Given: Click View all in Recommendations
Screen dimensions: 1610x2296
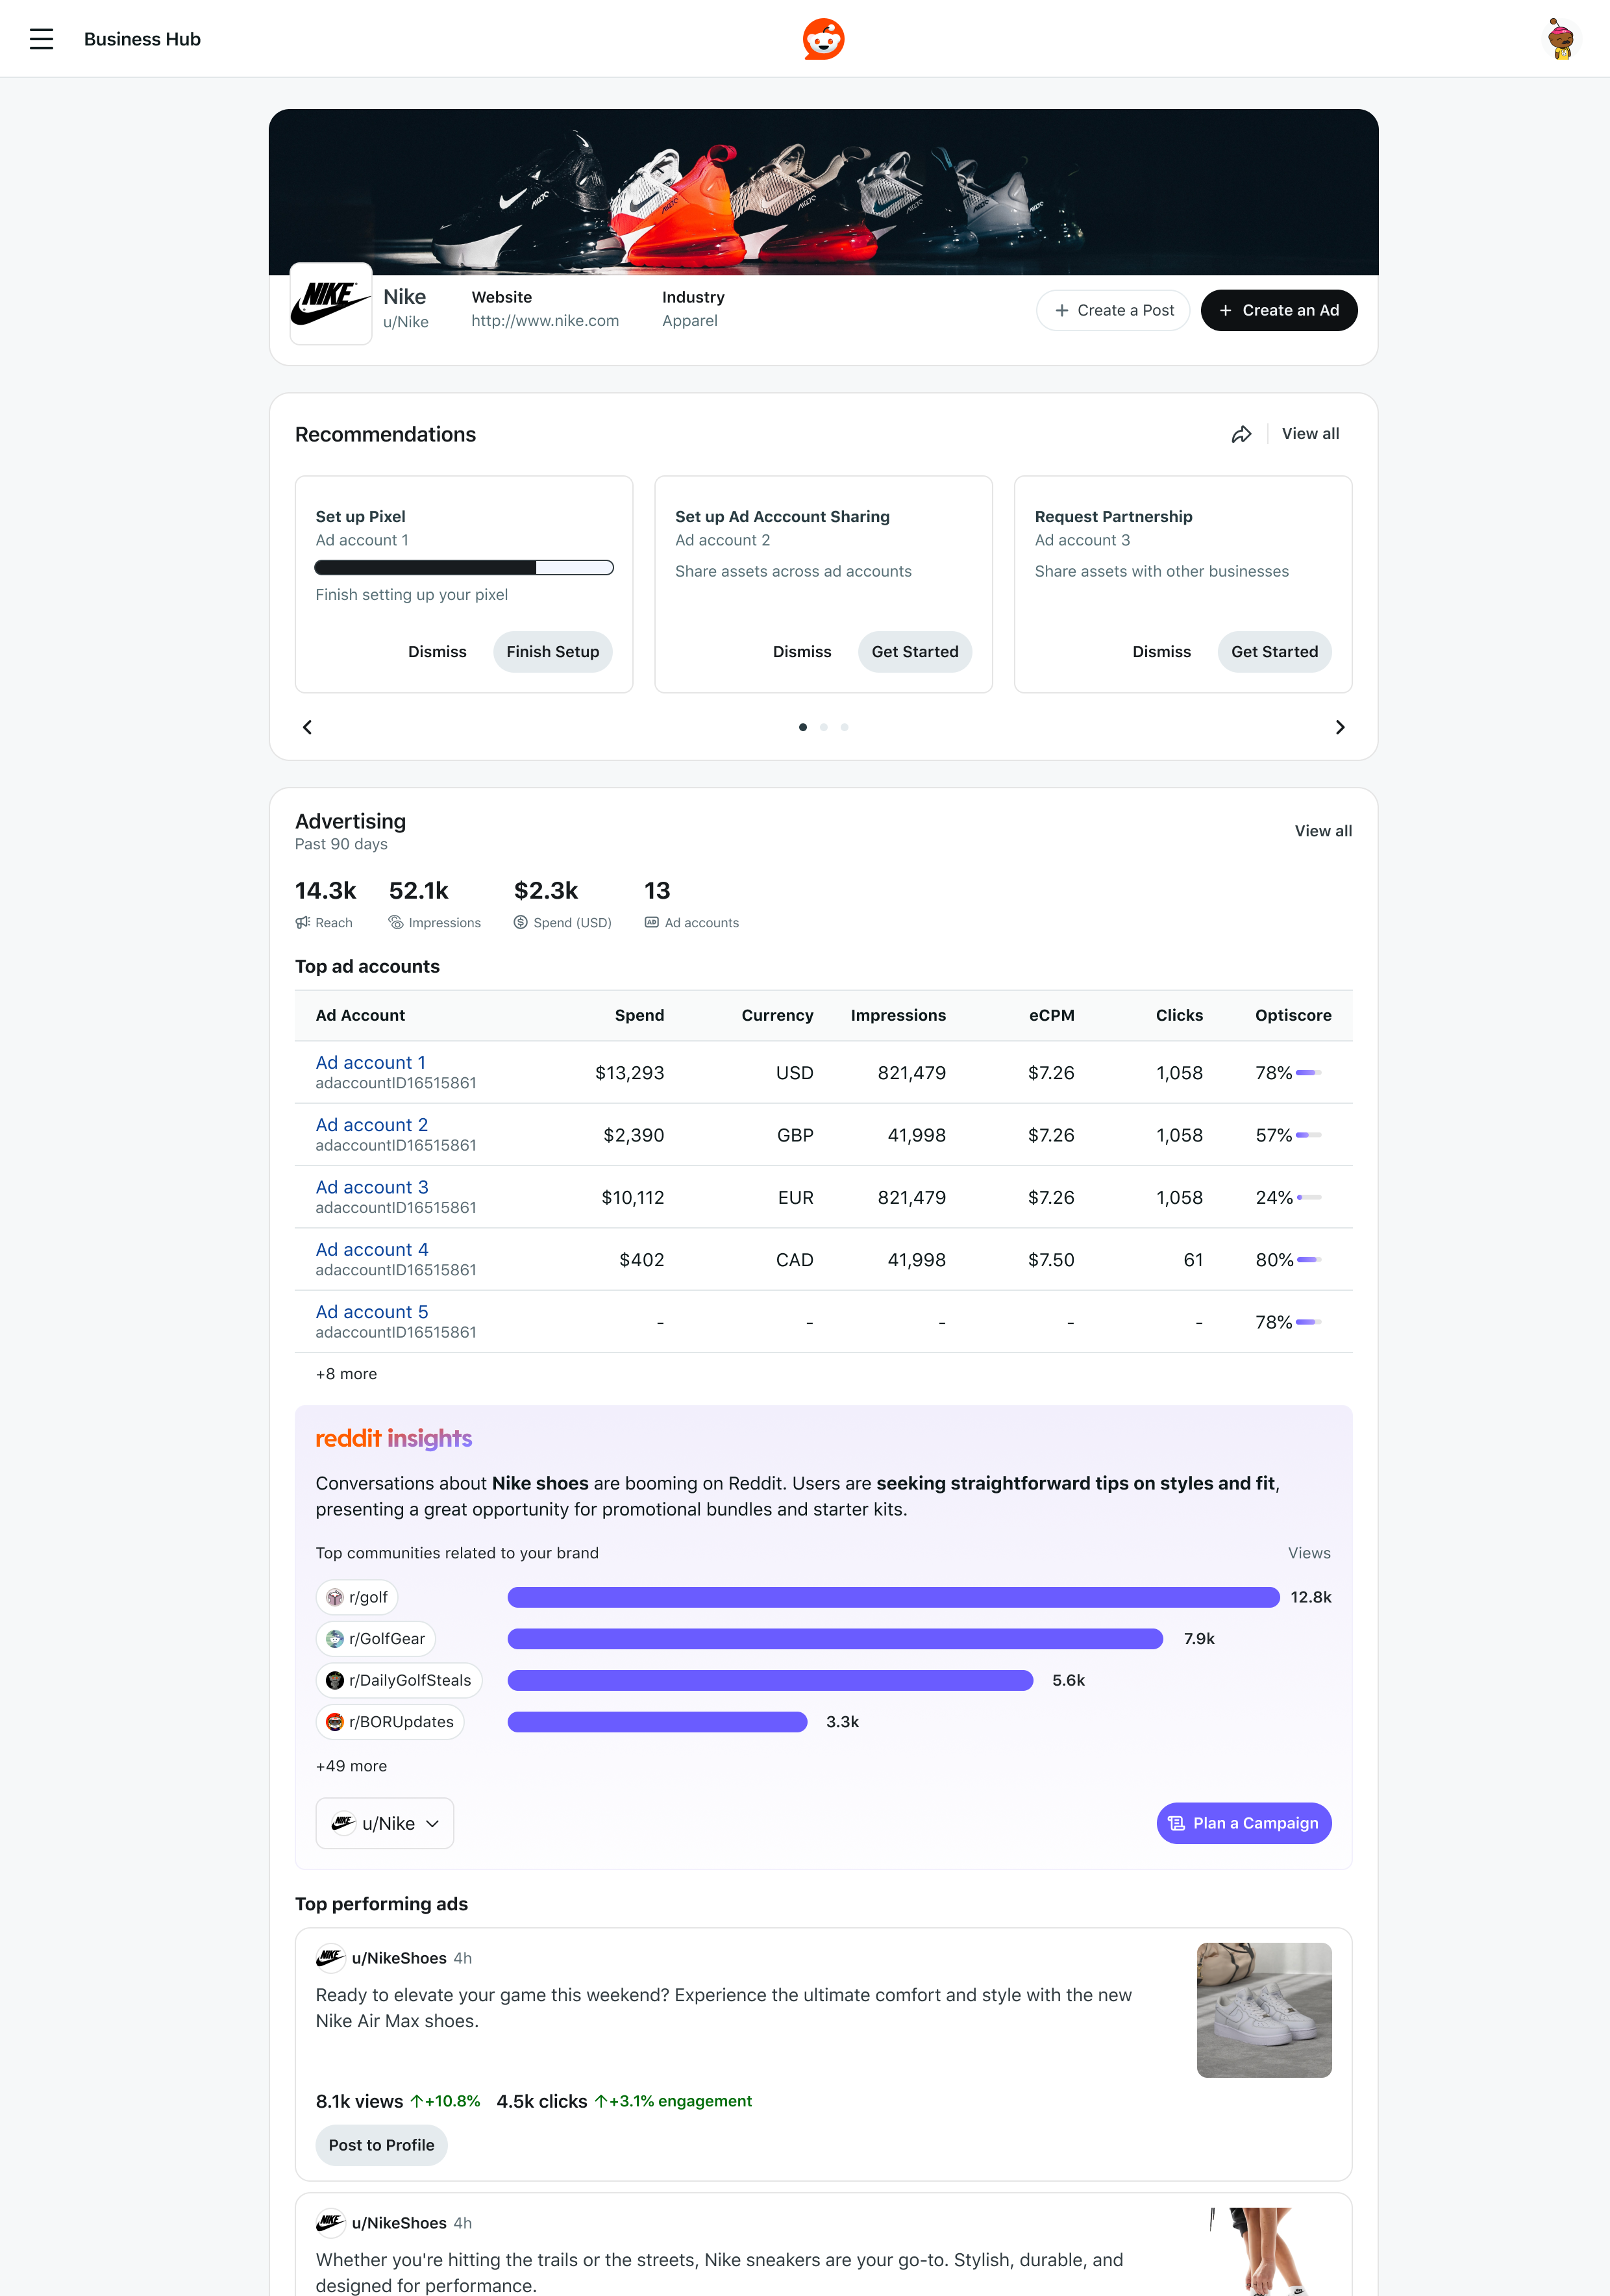Looking at the screenshot, I should coord(1310,434).
